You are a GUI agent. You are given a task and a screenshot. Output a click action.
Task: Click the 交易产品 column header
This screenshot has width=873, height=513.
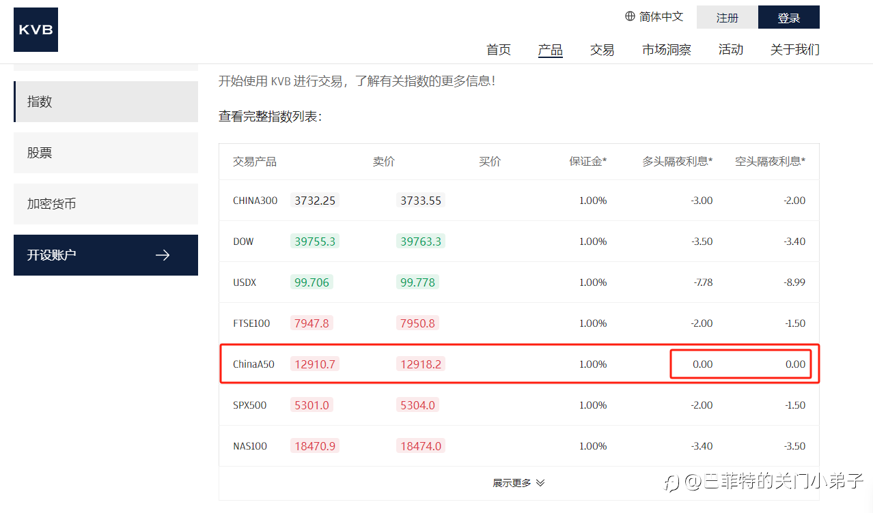click(255, 162)
